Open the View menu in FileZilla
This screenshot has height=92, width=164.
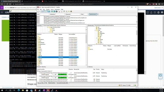tap(44, 9)
